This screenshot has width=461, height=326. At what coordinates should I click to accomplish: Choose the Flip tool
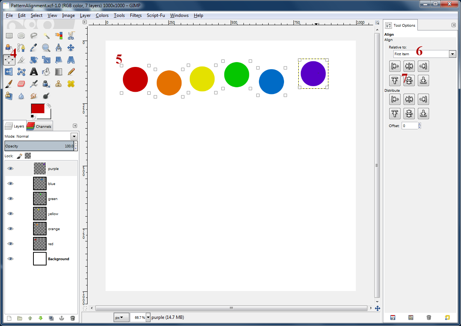pyautogui.click(x=9, y=71)
